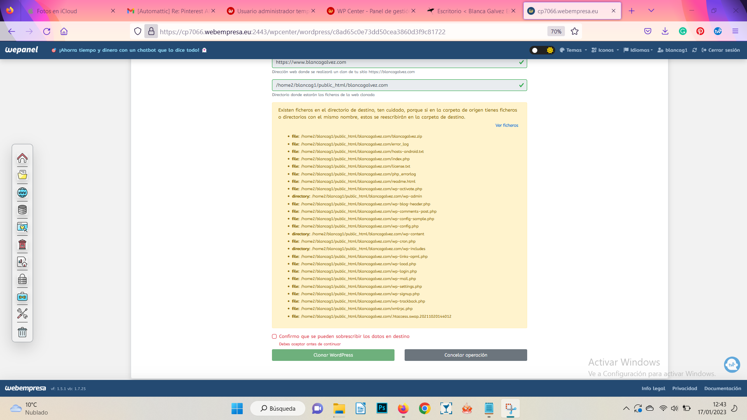Open Photoshop from the Windows taskbar
The image size is (747, 420).
click(x=382, y=408)
